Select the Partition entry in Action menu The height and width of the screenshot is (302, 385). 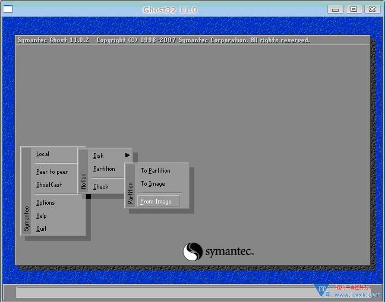(x=104, y=169)
